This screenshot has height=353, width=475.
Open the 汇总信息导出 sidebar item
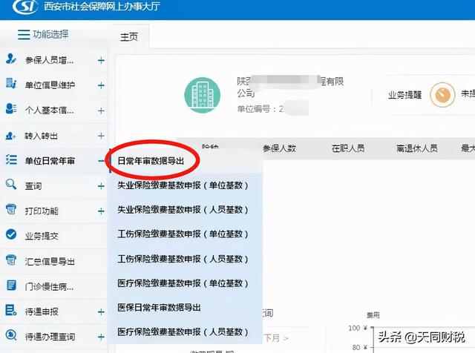[54, 261]
